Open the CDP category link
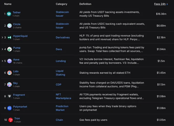 (59, 85)
